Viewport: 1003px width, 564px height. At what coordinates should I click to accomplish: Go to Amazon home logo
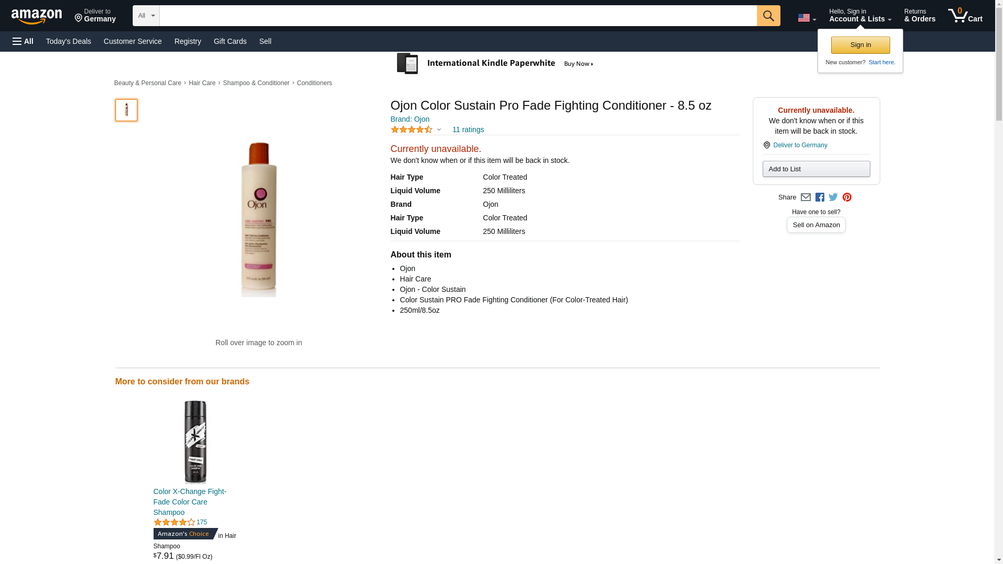coord(37,16)
